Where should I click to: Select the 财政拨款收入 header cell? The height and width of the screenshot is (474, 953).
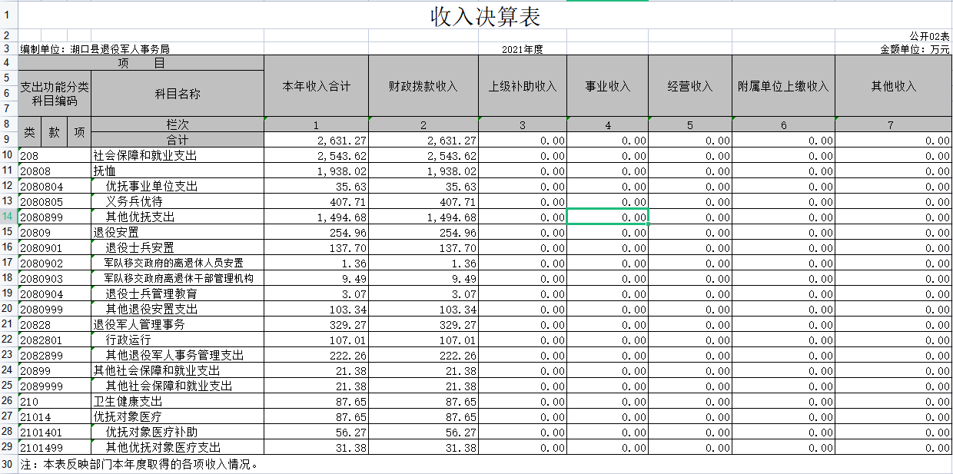423,86
